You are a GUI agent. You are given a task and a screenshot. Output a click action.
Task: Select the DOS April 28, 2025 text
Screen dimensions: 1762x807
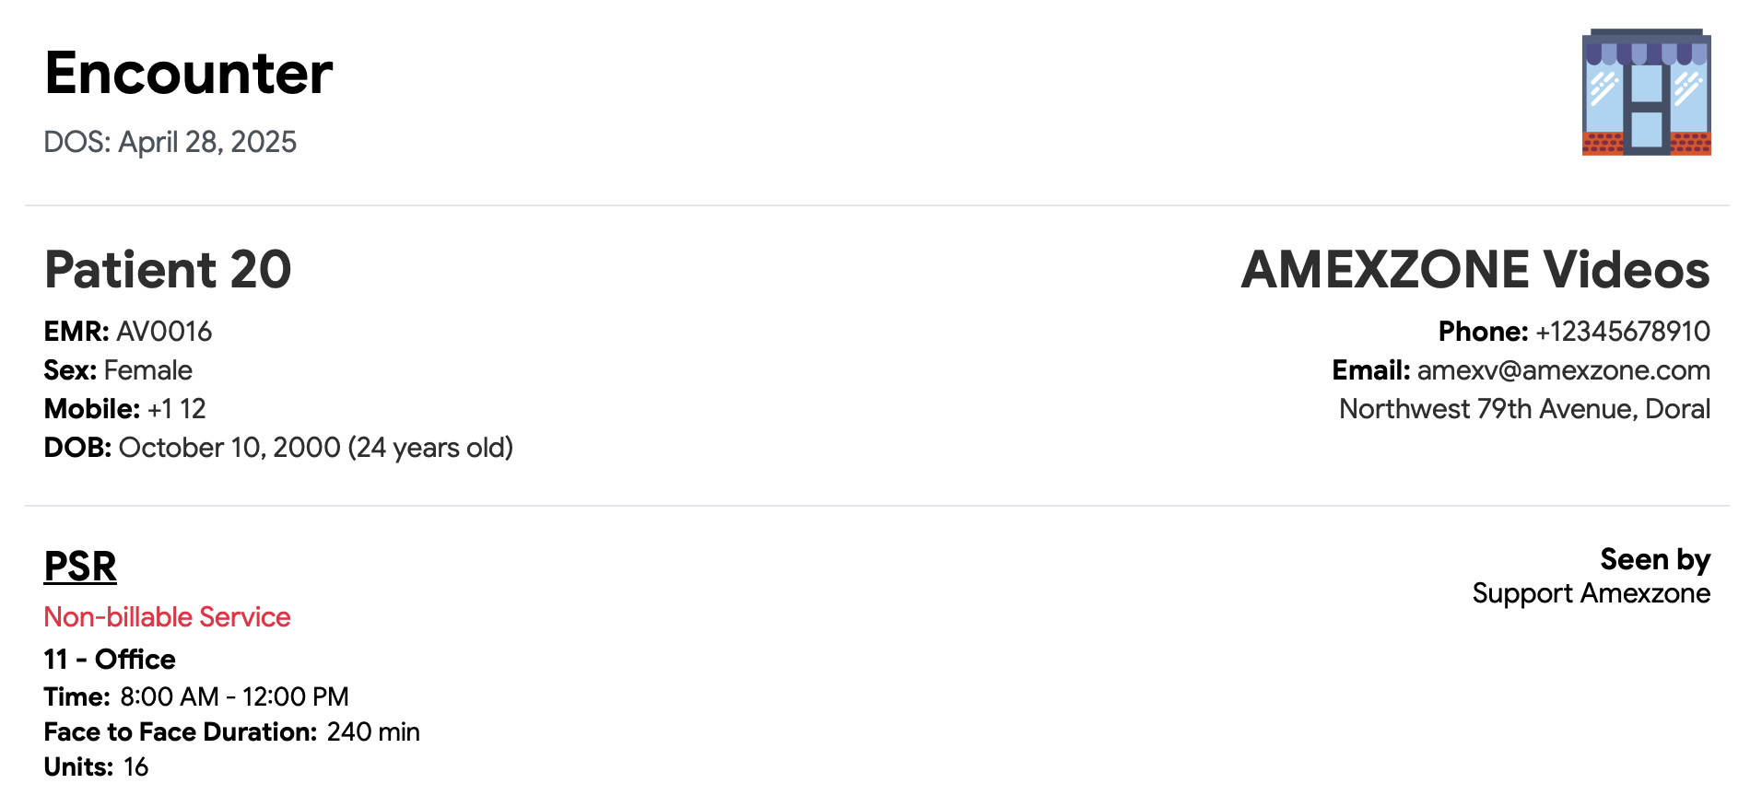(x=170, y=142)
